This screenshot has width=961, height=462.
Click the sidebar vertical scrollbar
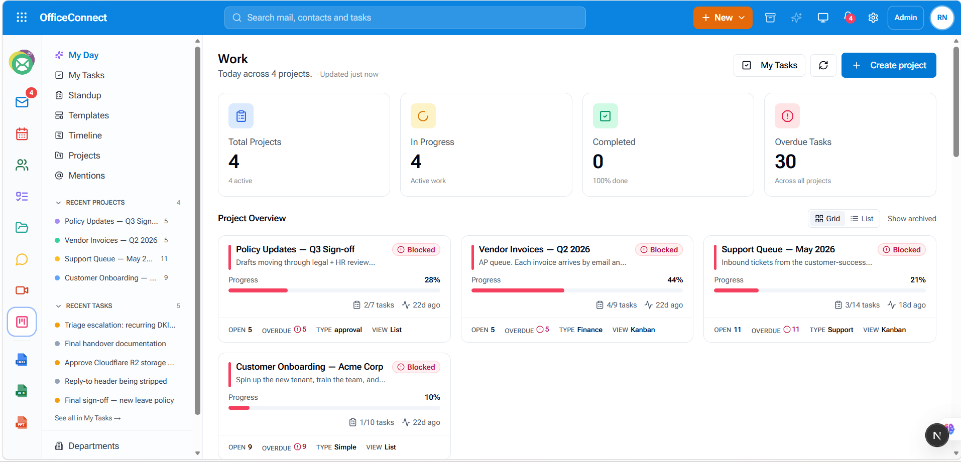(x=197, y=231)
